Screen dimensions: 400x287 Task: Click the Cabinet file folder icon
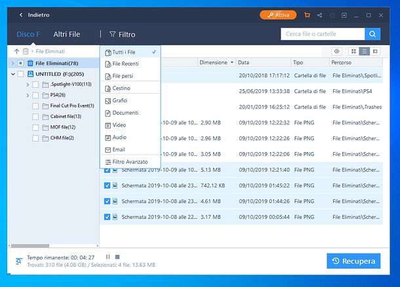pos(45,117)
